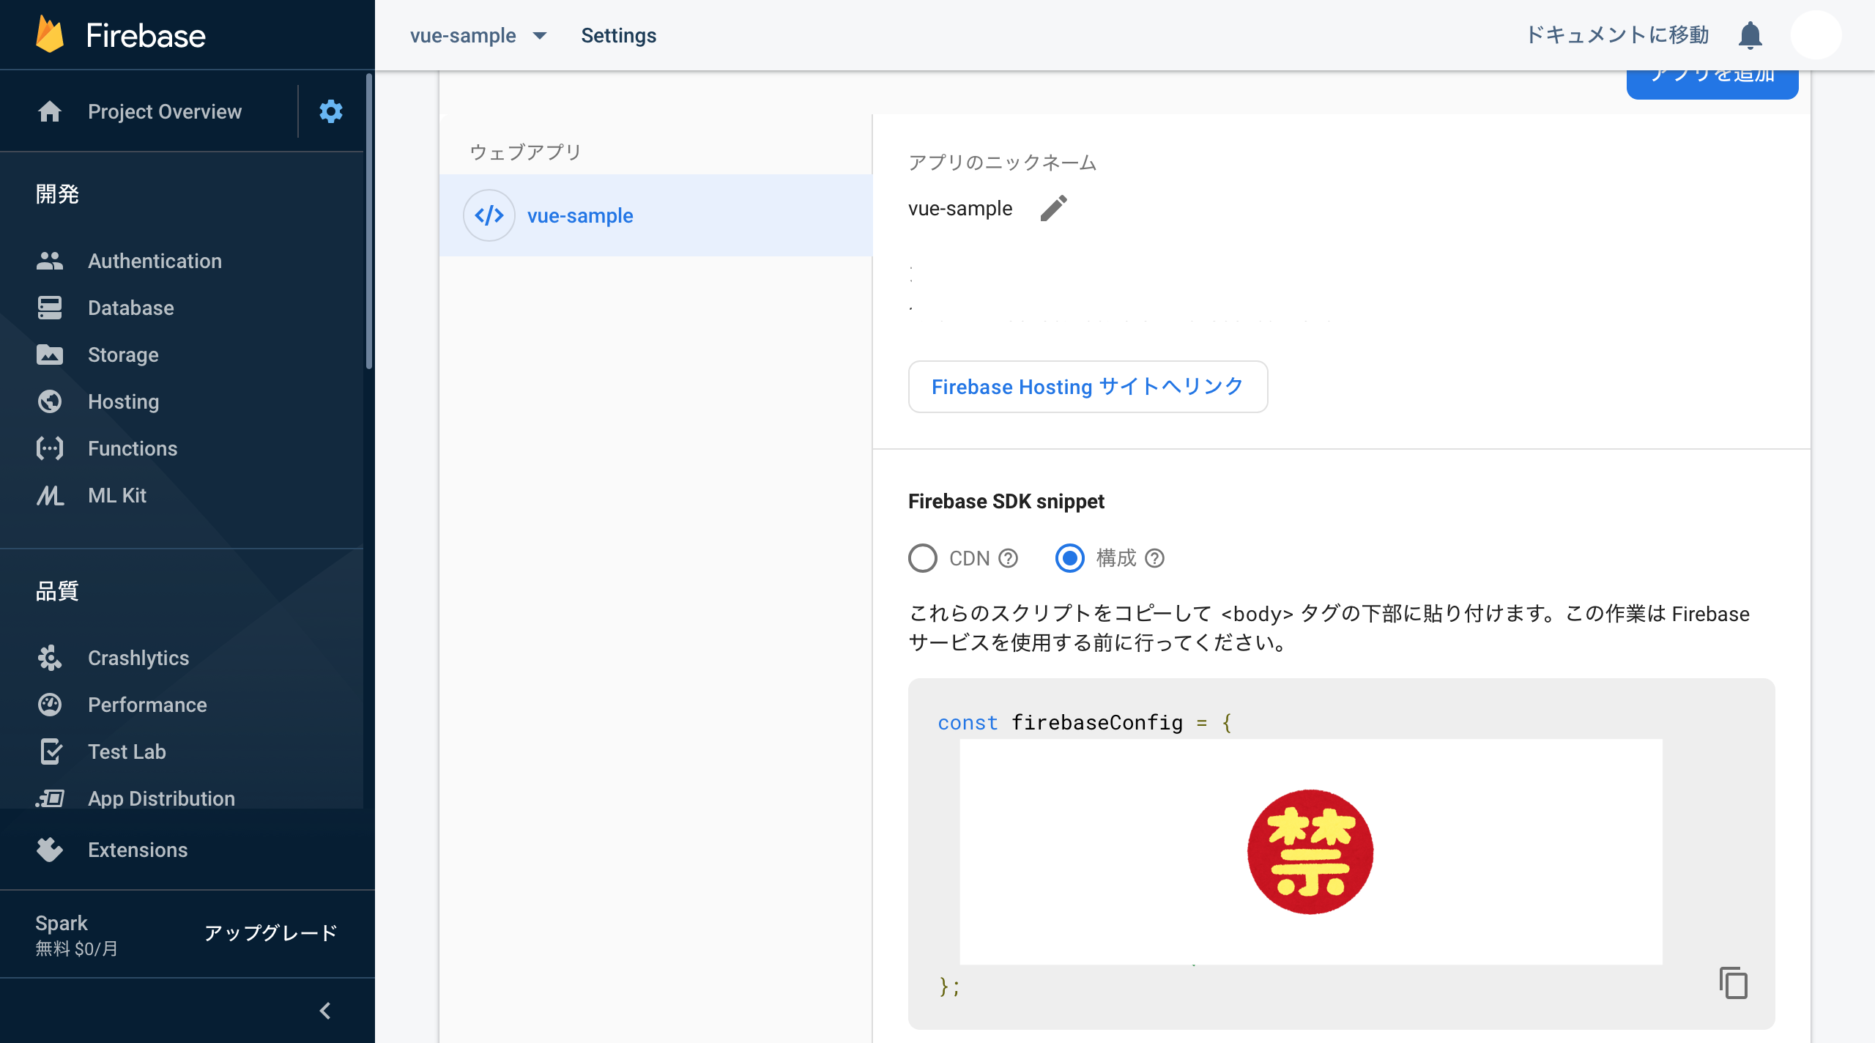Click the ウェブアプリ heading
1875x1043 pixels.
click(525, 152)
